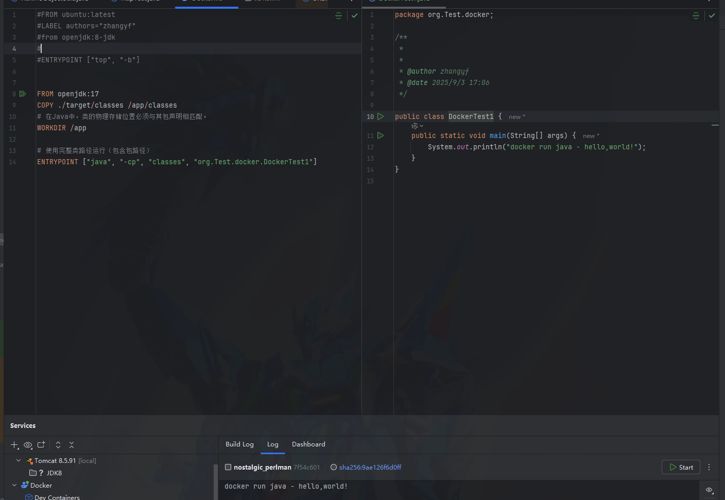This screenshot has width=725, height=500.
Task: Click the Expand All icon in Services toolbar
Action: point(58,445)
